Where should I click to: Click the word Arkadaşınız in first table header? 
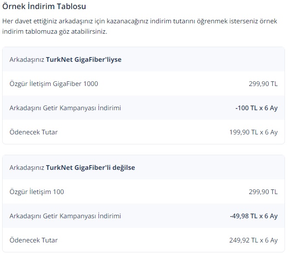[27, 60]
